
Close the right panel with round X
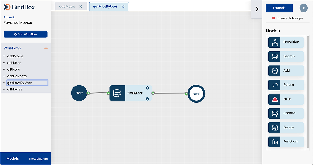(x=303, y=8)
